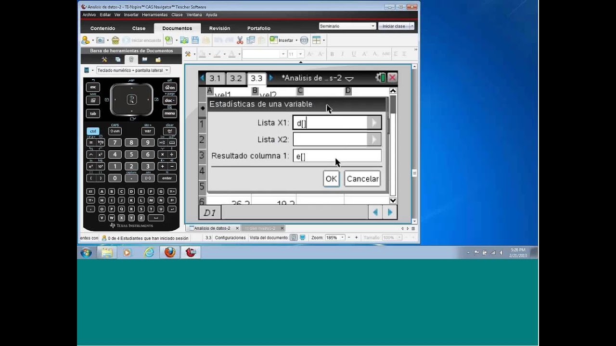Image resolution: width=616 pixels, height=346 pixels.
Task: Click Configuraciones in the status bar
Action: point(230,237)
